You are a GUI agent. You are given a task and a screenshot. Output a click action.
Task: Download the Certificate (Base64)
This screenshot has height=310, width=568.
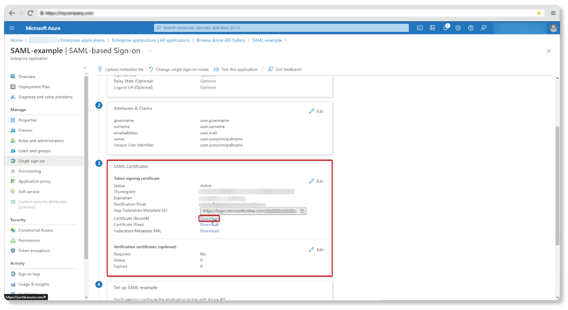210,219
